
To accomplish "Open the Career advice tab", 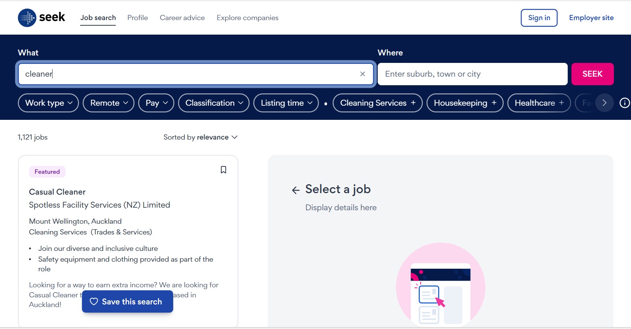I will click(182, 18).
